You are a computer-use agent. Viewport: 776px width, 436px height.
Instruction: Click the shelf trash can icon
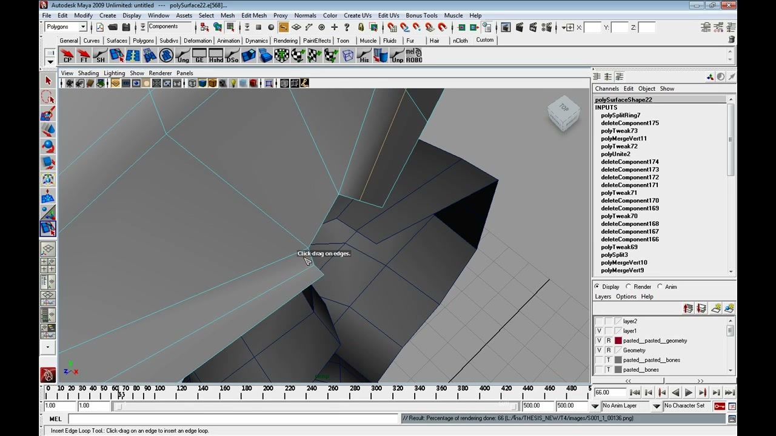[x=732, y=40]
